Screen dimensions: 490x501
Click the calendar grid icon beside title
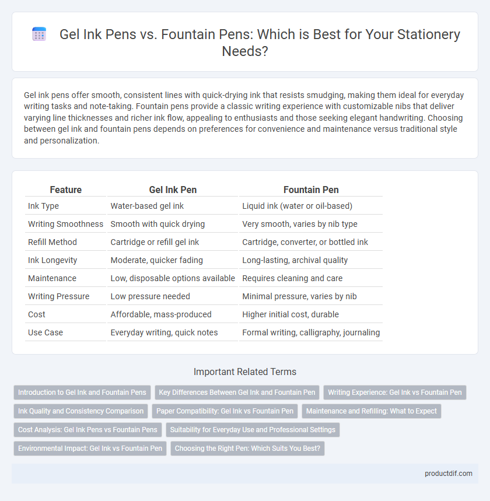click(x=39, y=34)
